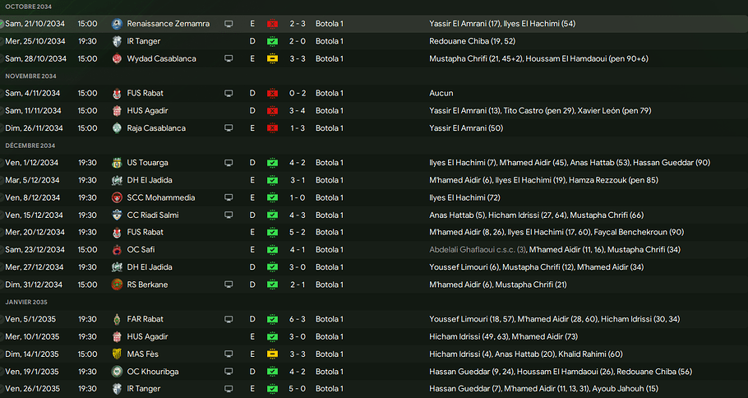The height and width of the screenshot is (398, 748).
Task: Open the SCC Mohammedia club crest
Action: [x=117, y=197]
